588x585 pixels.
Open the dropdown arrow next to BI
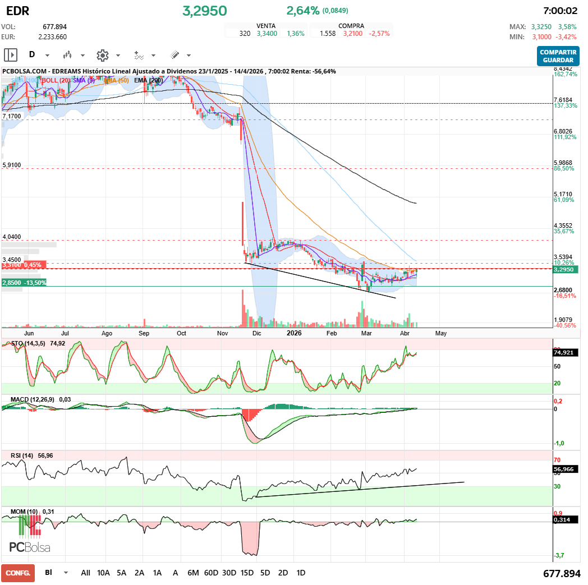(x=66, y=573)
